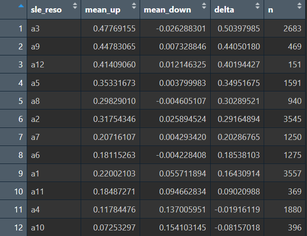Viewport: 307px width, 236px height.
Task: Sort table by sle_reso column arrows
Action: coord(75,6)
